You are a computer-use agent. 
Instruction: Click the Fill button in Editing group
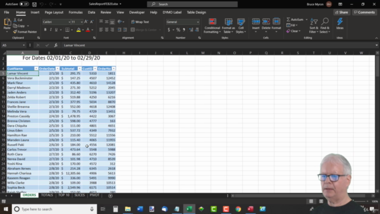[292, 25]
